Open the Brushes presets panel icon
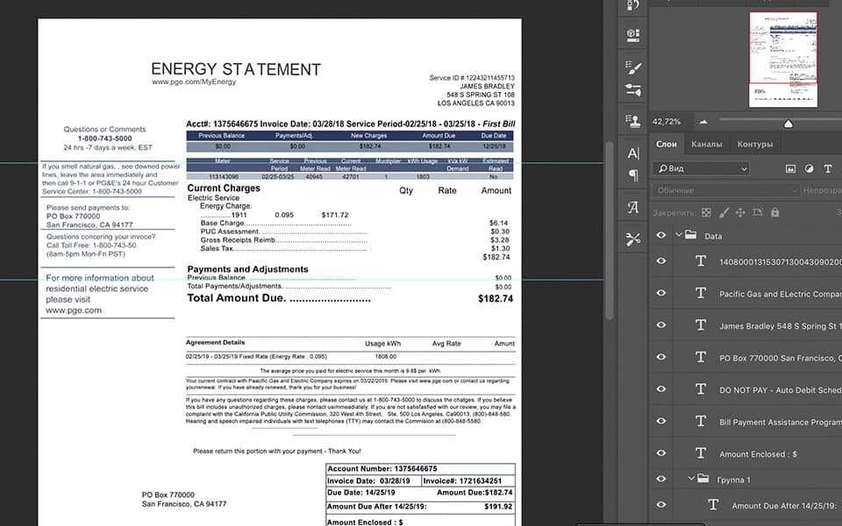842x526 pixels. 633,90
